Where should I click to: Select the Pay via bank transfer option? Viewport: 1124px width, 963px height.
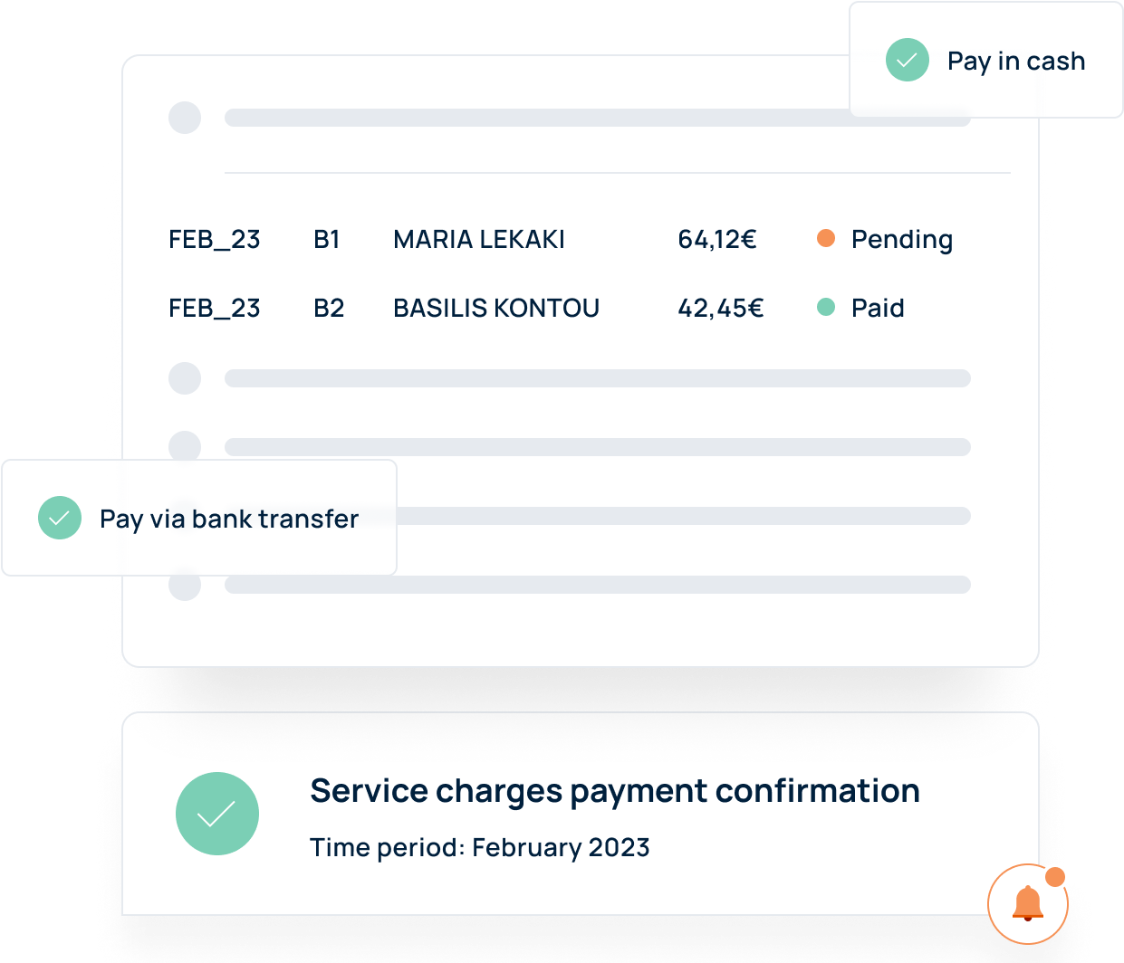(199, 518)
